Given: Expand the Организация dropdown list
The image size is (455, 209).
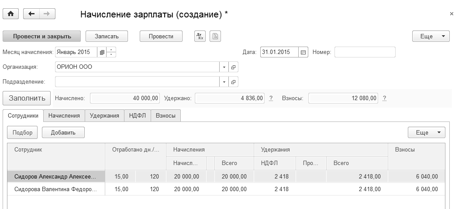Looking at the screenshot, I should 224,67.
